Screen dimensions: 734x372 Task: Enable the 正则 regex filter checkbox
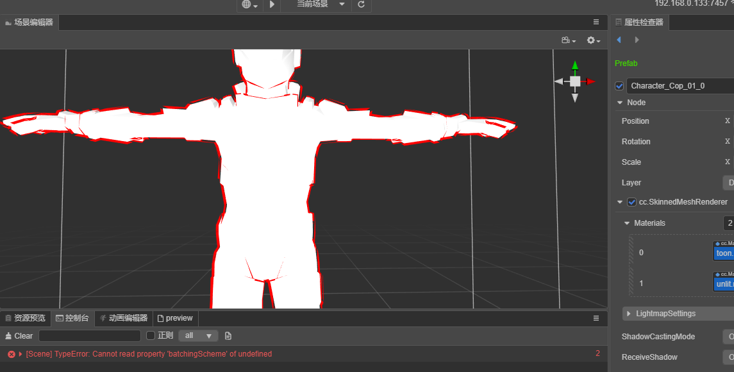[151, 335]
